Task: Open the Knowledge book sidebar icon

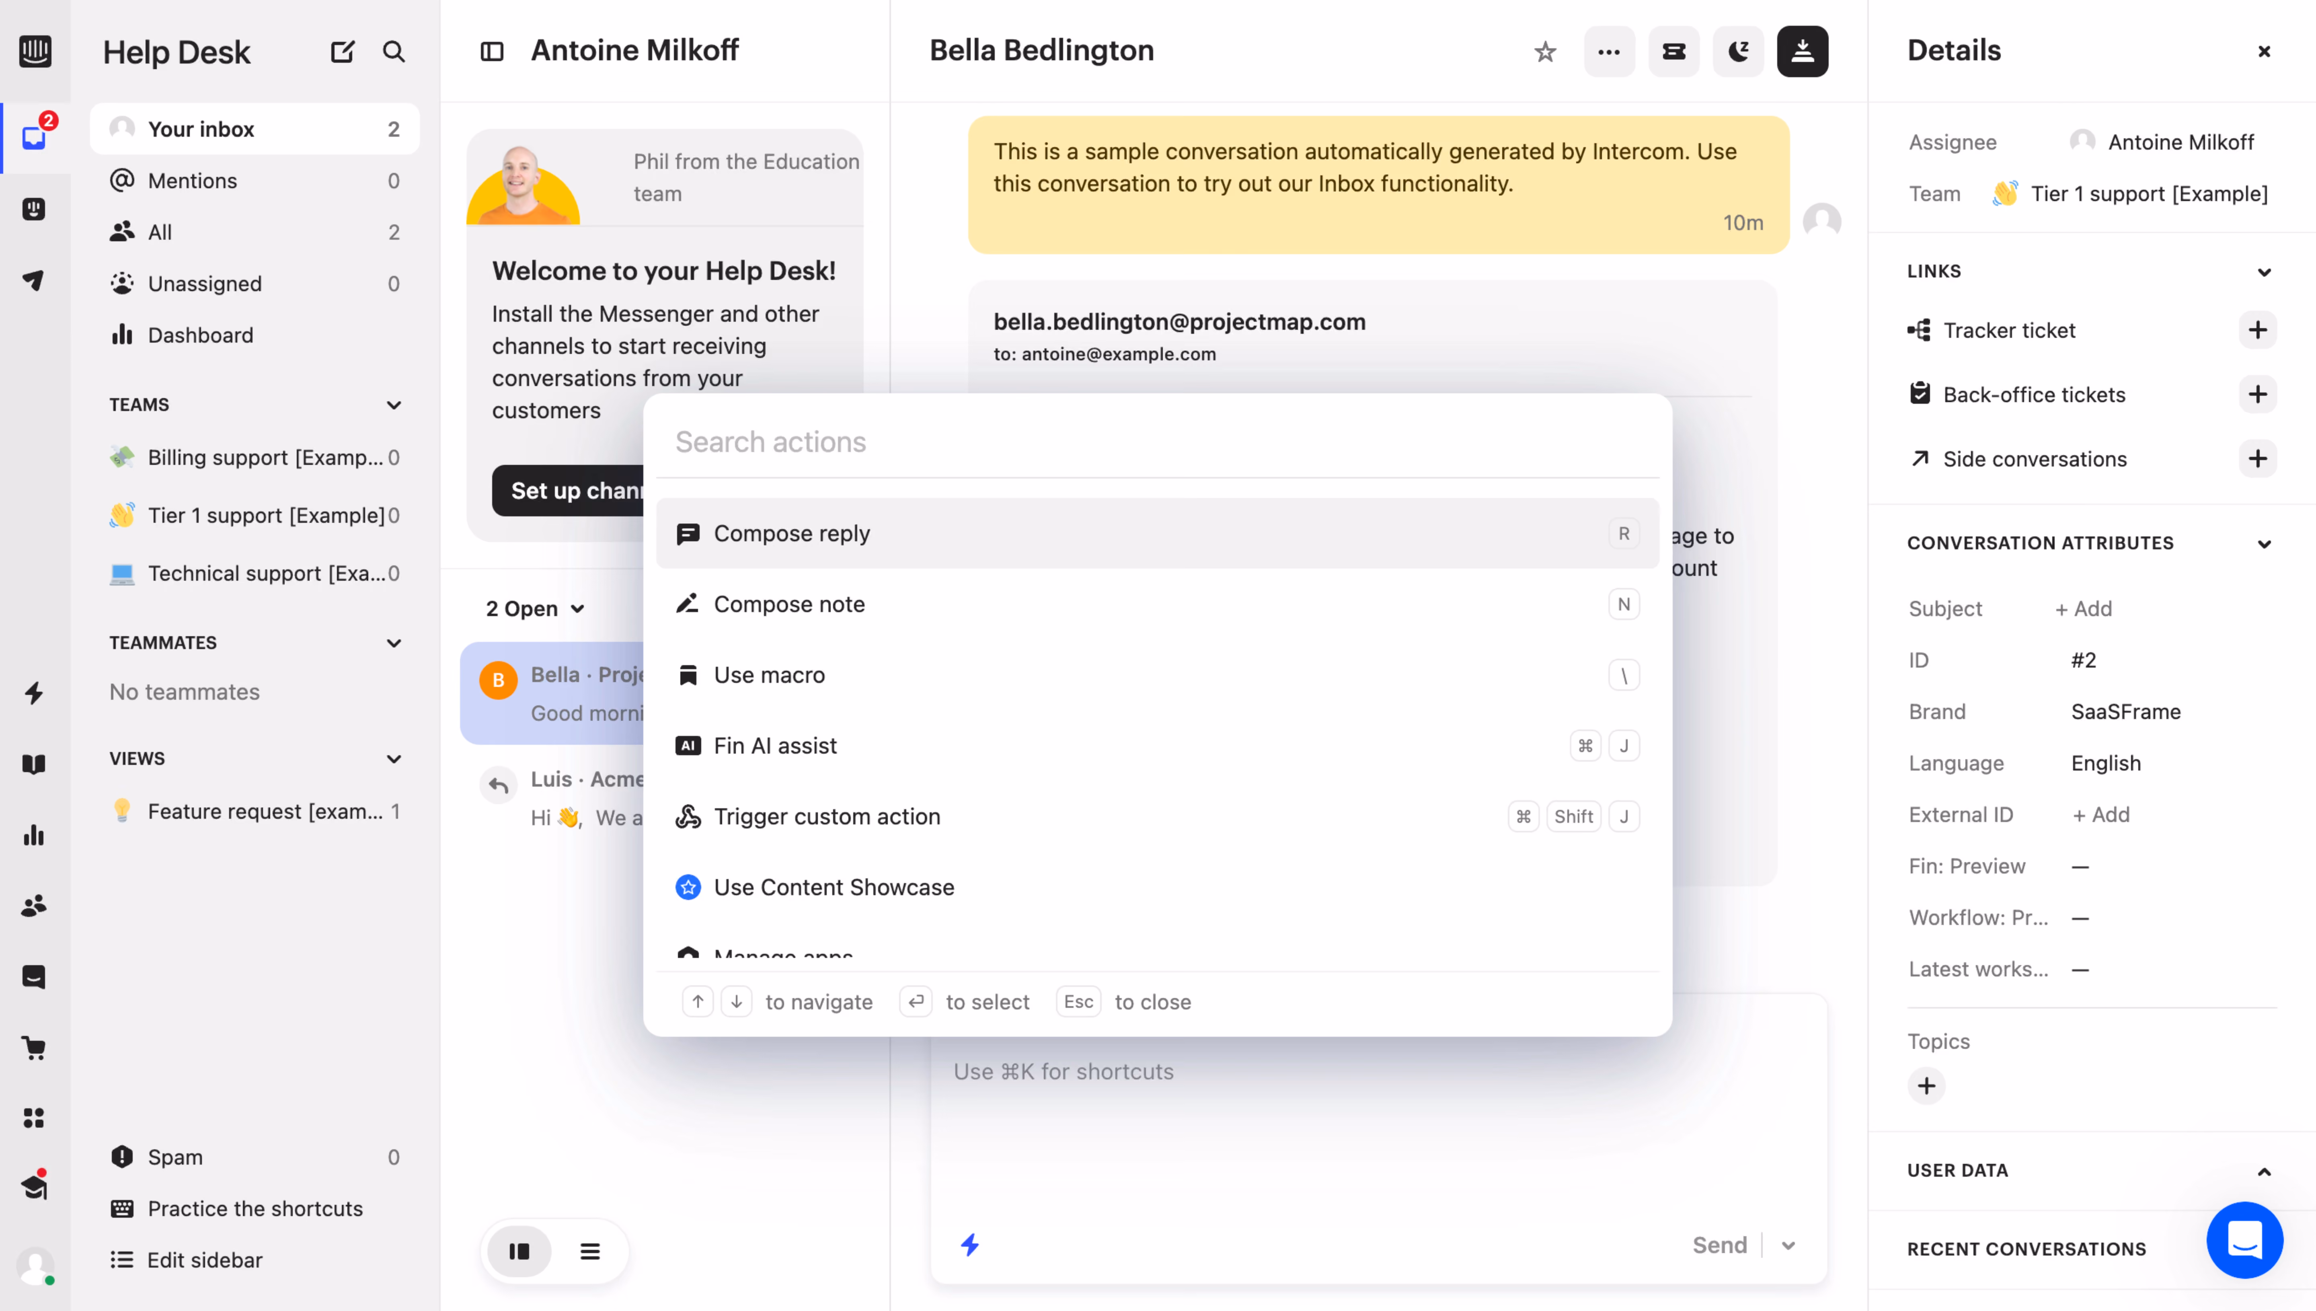Action: [x=34, y=764]
